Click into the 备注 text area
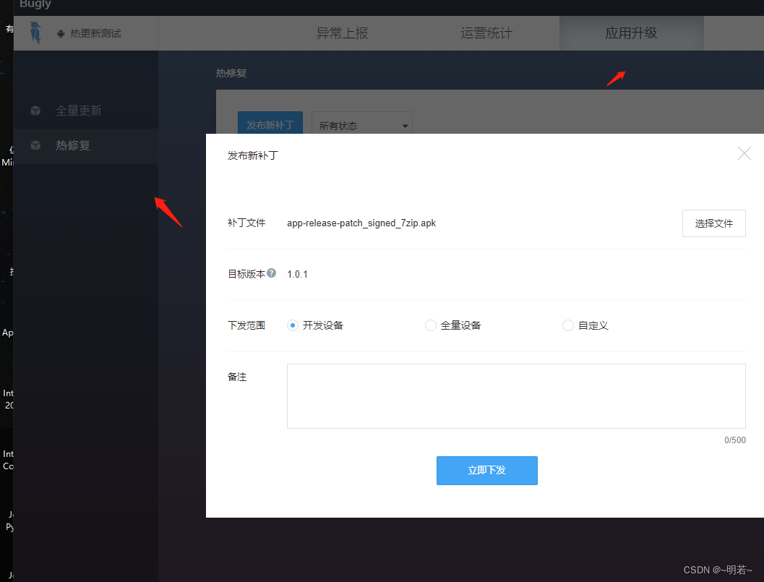The height and width of the screenshot is (582, 764). 516,395
